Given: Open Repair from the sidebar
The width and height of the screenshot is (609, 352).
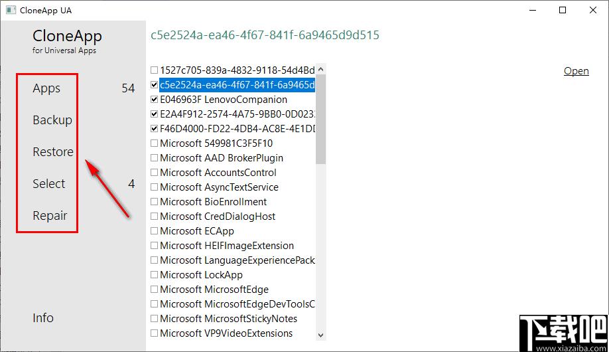Looking at the screenshot, I should [x=50, y=215].
